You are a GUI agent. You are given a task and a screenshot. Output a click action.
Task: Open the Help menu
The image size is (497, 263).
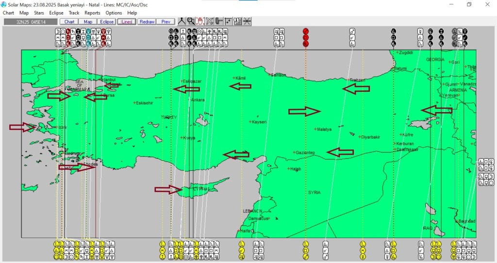(x=132, y=13)
